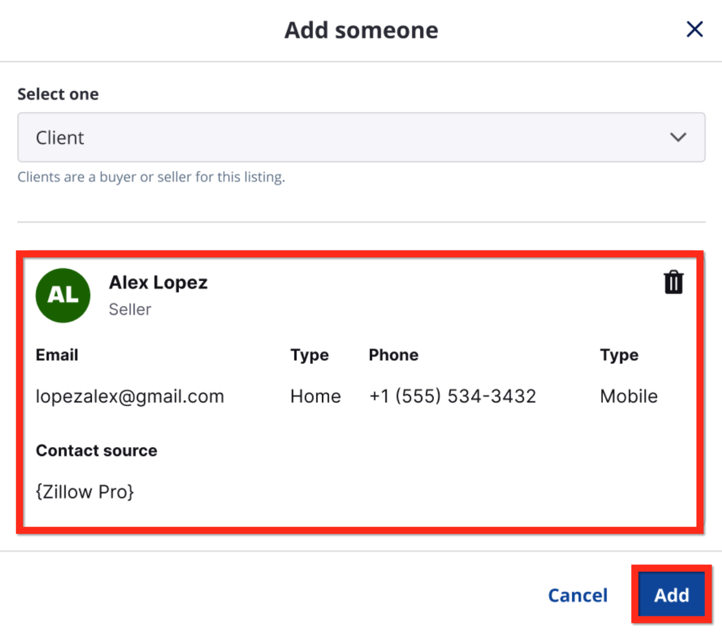Viewport: 722px width, 632px height.
Task: Click the lopezalex@gmail.com email address
Action: tap(130, 397)
